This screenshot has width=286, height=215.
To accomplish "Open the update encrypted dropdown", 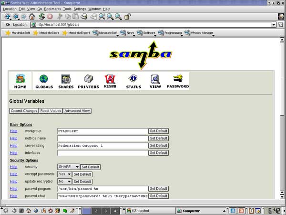I will click(x=64, y=182).
